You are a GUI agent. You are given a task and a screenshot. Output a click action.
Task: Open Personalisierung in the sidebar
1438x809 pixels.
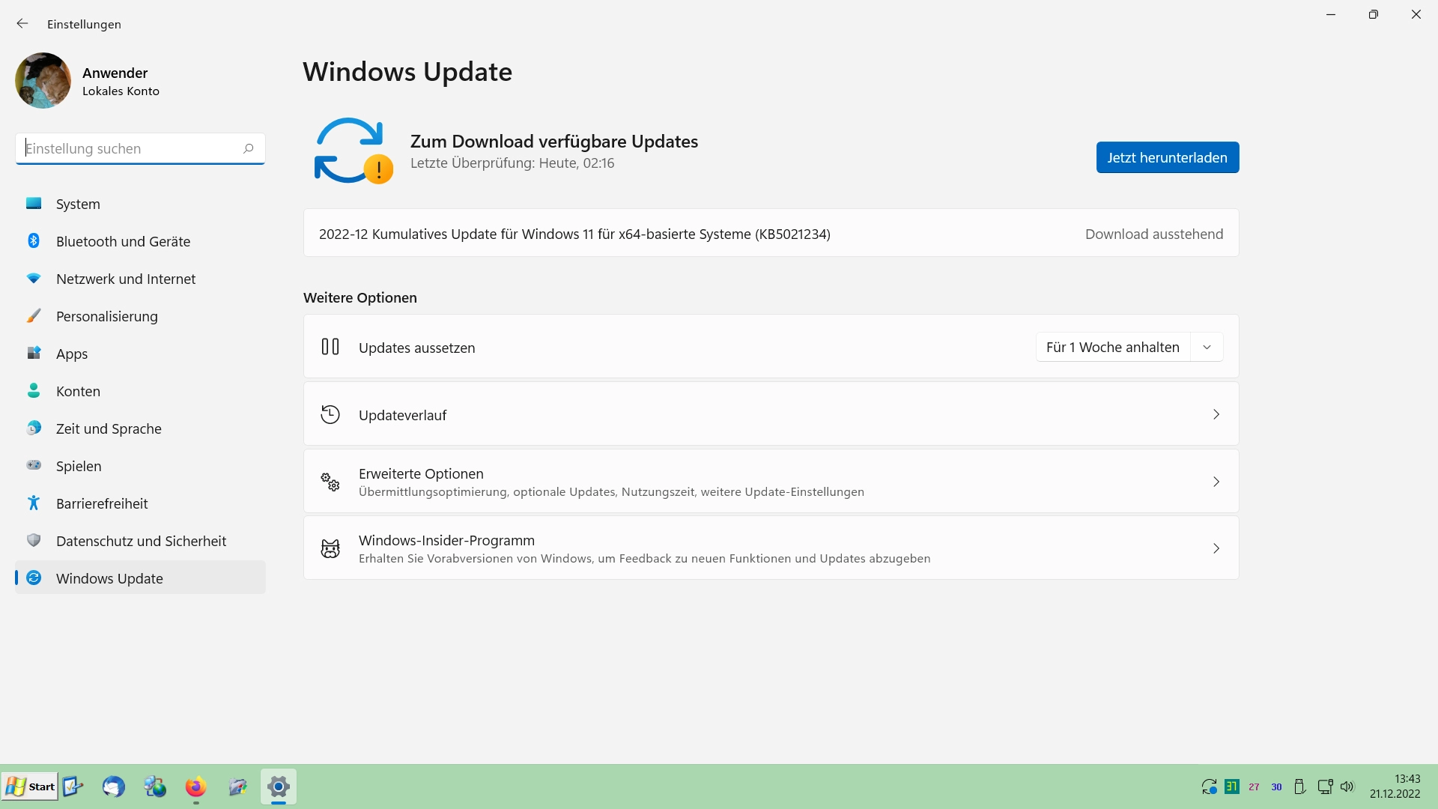point(140,316)
